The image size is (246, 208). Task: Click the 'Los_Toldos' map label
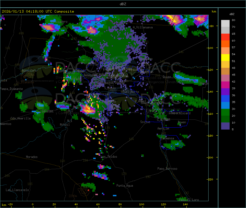[x=109, y=157]
